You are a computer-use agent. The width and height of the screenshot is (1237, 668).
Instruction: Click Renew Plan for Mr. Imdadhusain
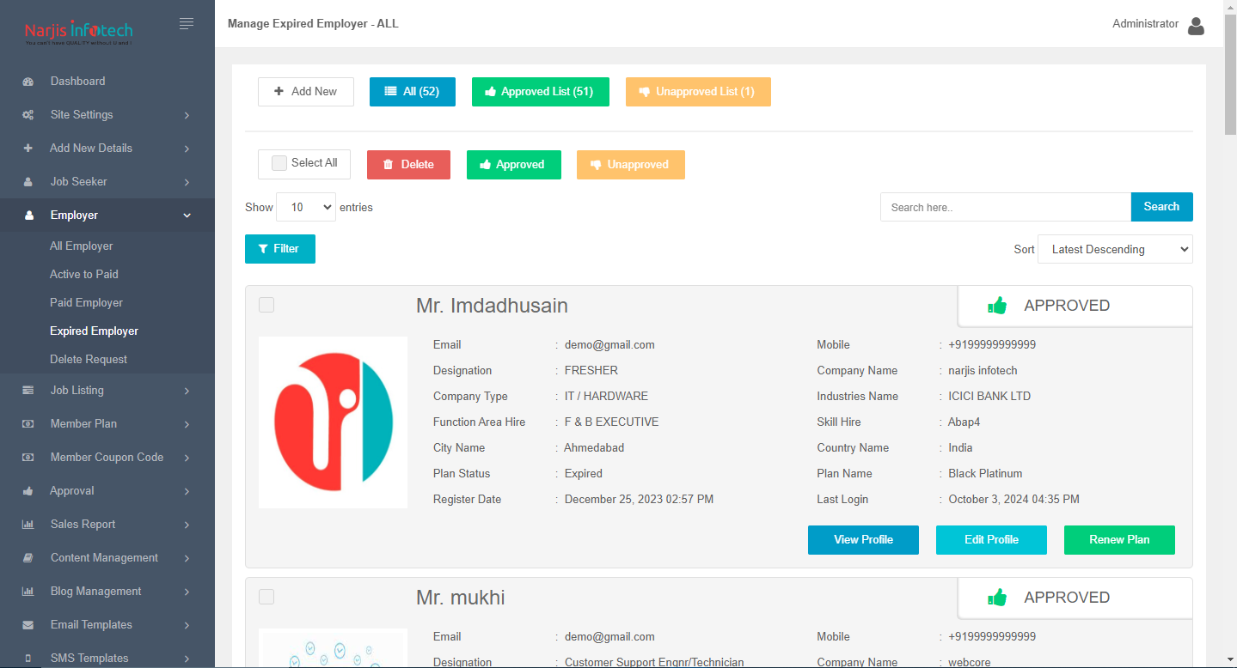pos(1119,540)
